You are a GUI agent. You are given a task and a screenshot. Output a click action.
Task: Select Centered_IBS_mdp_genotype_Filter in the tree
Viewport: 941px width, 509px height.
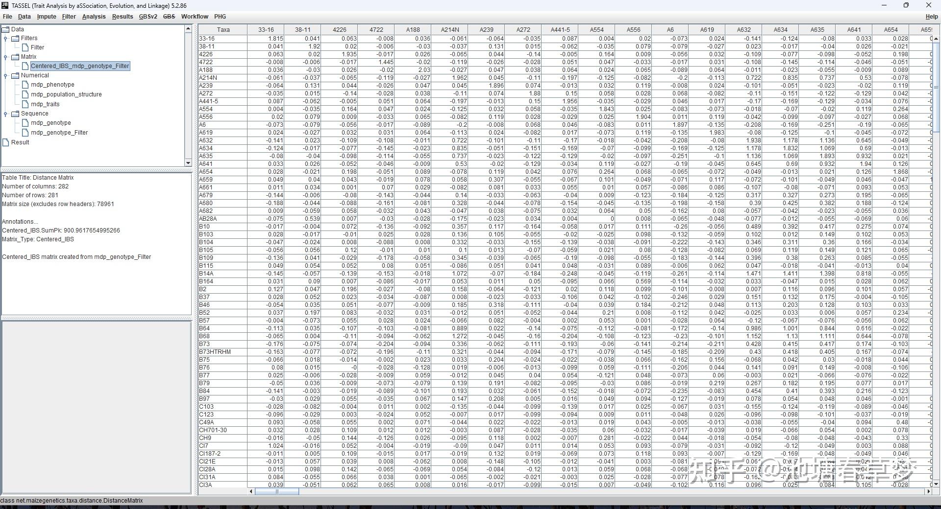tap(80, 66)
